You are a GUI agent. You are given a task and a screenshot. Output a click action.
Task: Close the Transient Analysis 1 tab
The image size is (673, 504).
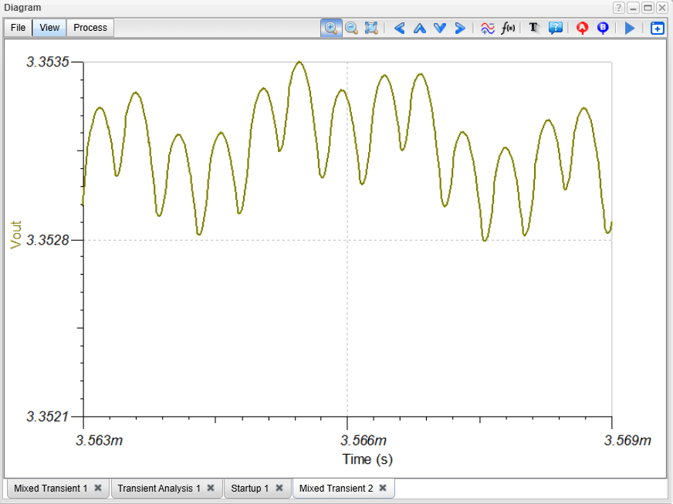pyautogui.click(x=211, y=489)
